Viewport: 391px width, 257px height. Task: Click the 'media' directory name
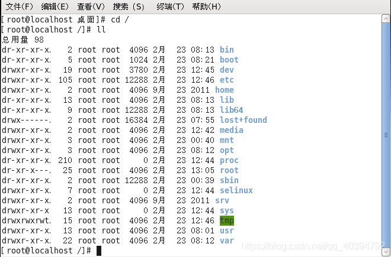tap(232, 130)
